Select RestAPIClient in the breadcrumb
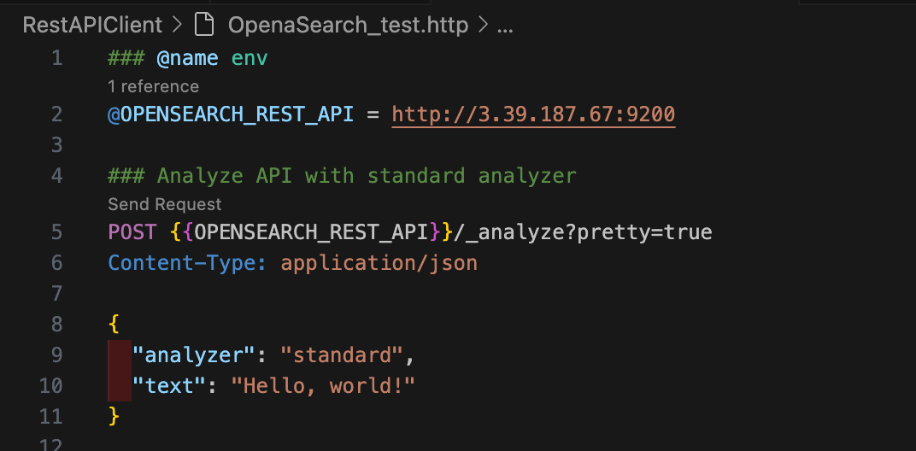This screenshot has width=916, height=451. pos(92,25)
